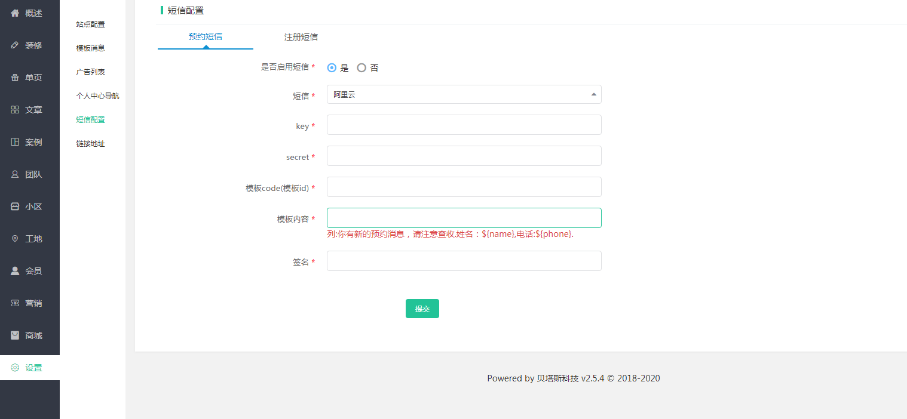Viewport: 907px width, 419px height.
Task: Click the coupon icon beside 营销
Action: pyautogui.click(x=15, y=303)
